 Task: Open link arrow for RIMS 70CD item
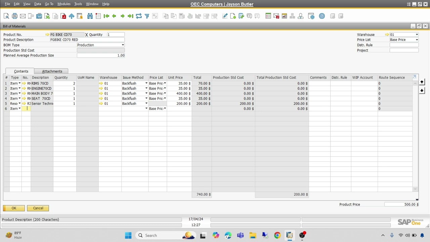tap(24, 83)
